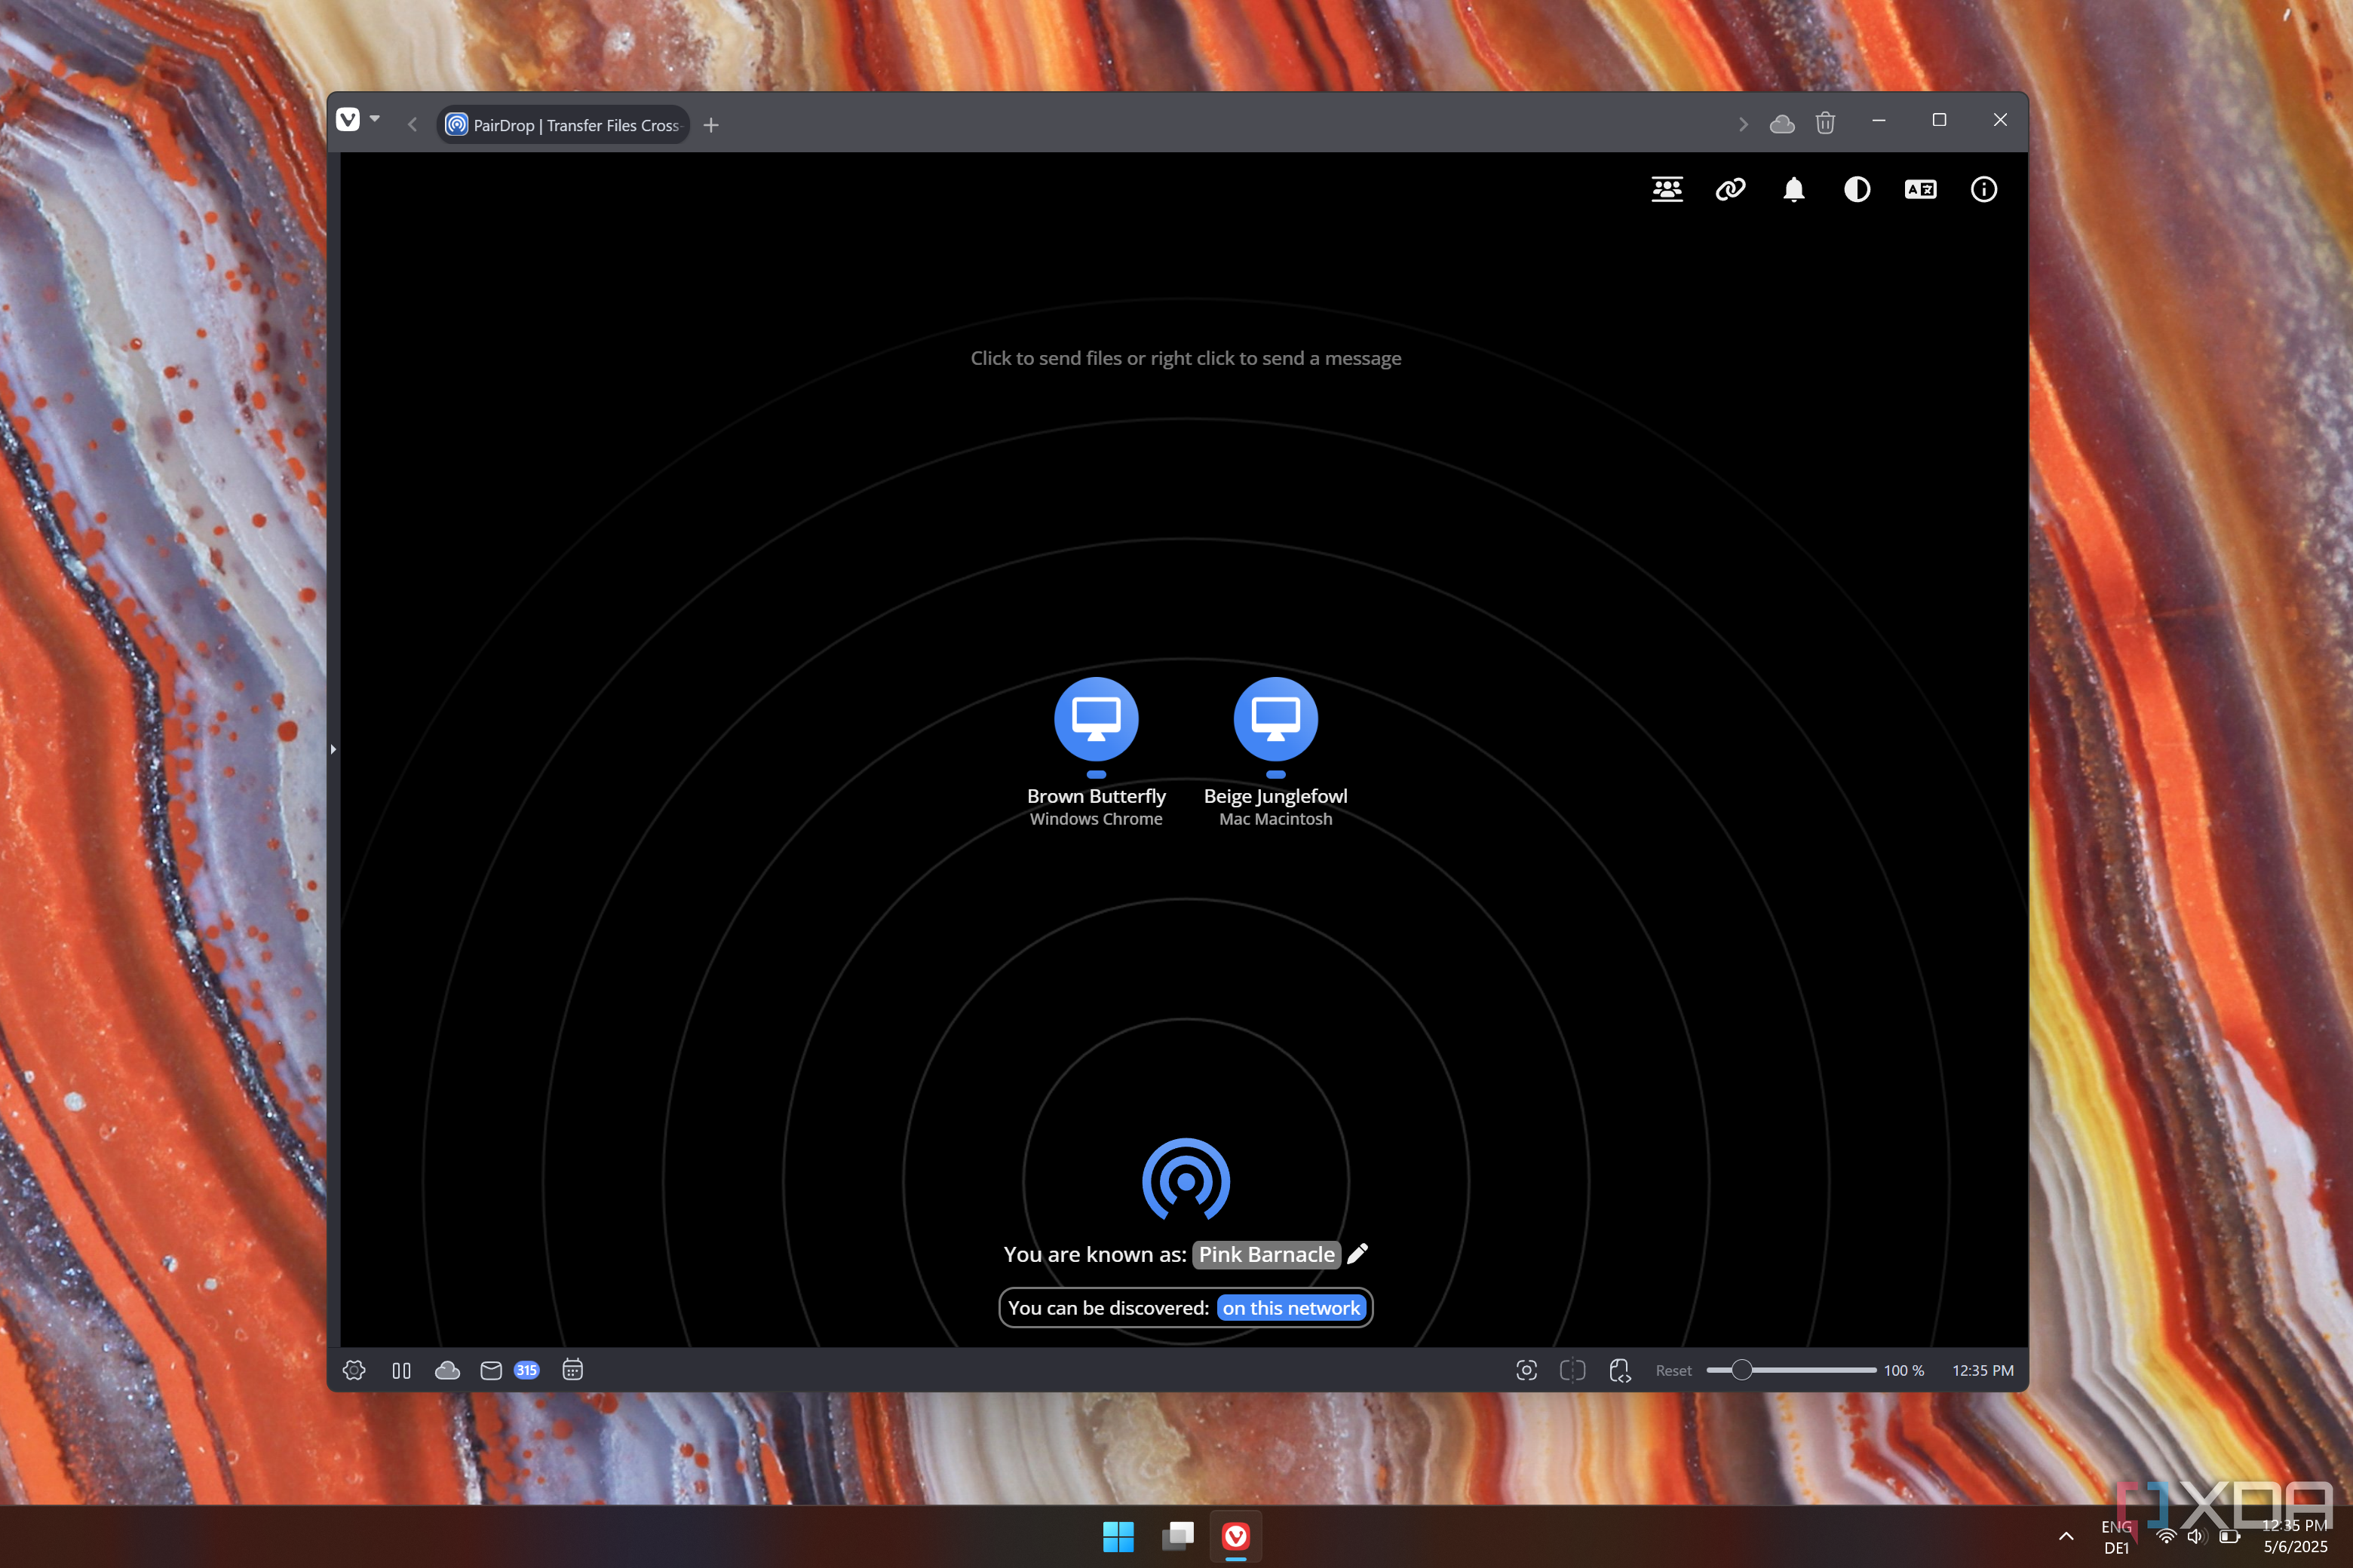Send files to Beige Junglefowl device

coord(1275,719)
